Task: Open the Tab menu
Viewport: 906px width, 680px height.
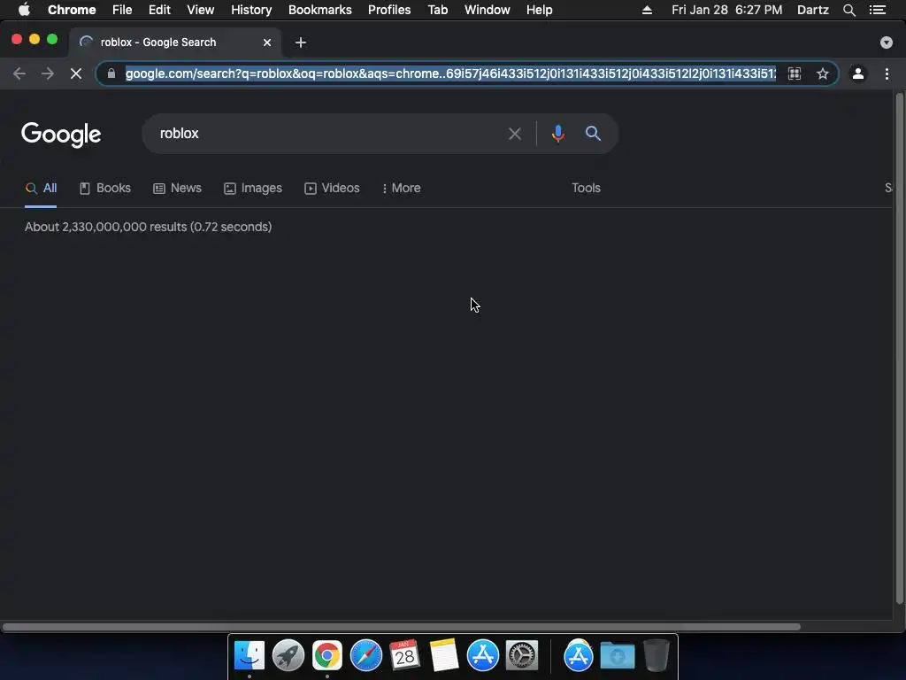Action: (438, 10)
